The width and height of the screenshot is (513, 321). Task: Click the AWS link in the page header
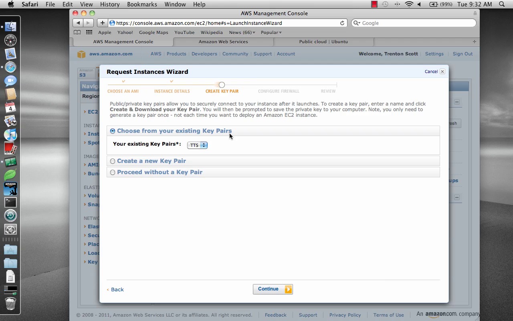pos(156,54)
